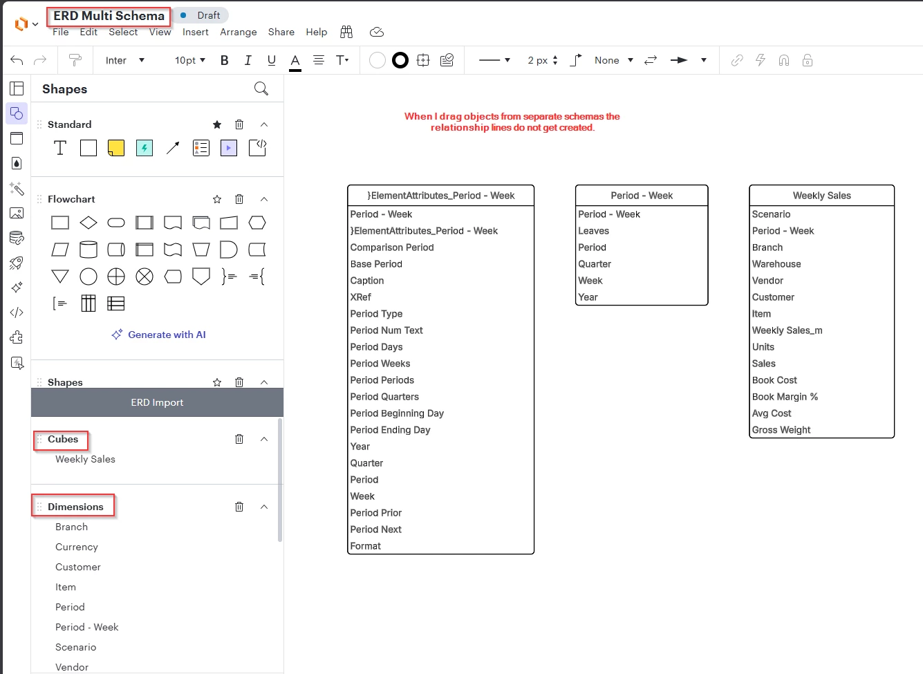Screen dimensions: 923x674
Task: Search shapes with magnifier icon
Action: click(x=261, y=88)
